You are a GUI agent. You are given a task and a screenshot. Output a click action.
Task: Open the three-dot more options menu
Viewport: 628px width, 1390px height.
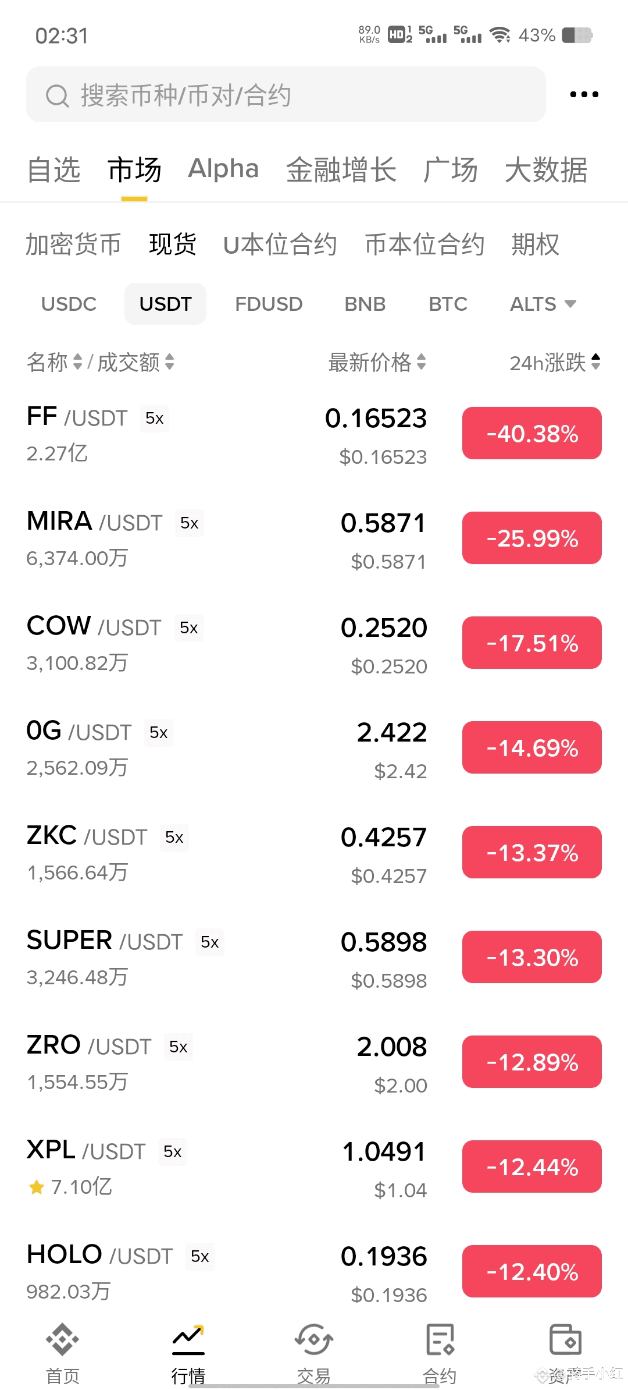(584, 94)
